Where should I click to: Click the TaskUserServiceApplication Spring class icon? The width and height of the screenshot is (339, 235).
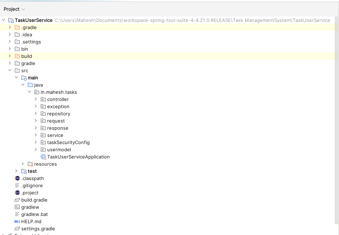[x=43, y=157]
